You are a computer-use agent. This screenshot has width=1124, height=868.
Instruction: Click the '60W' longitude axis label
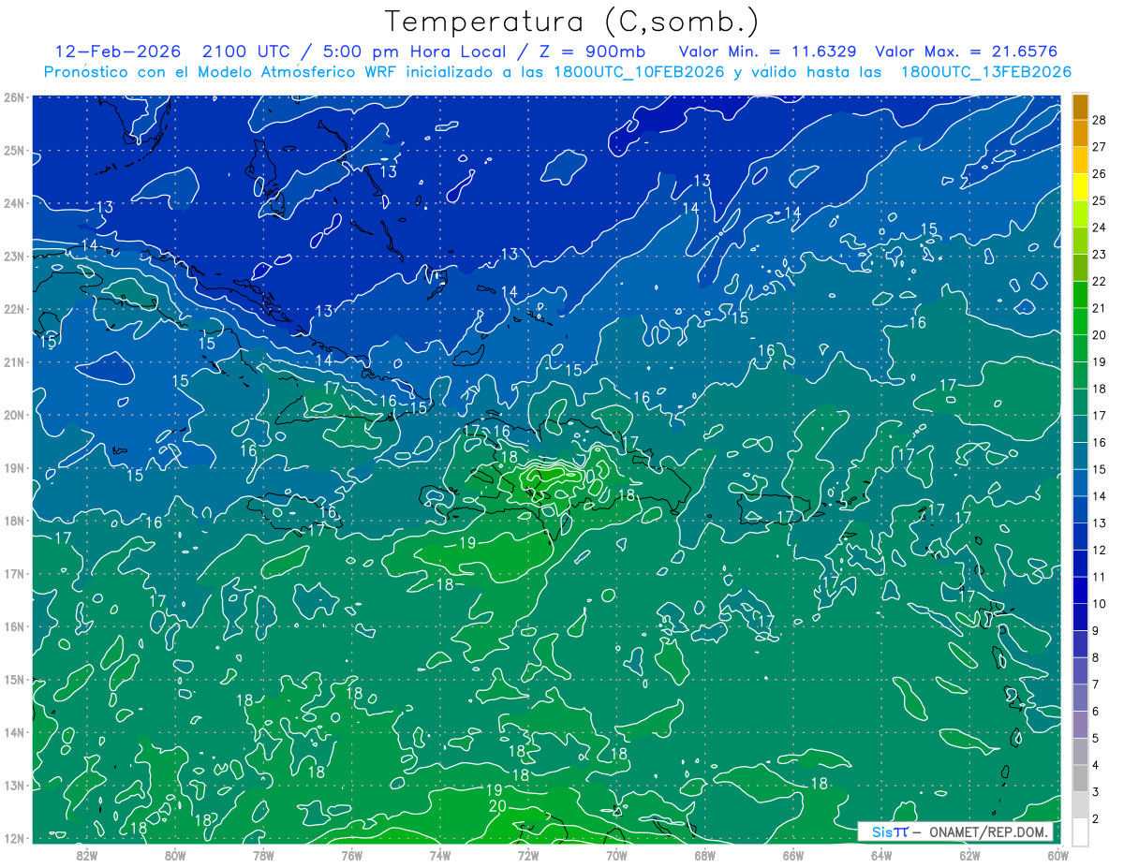pyautogui.click(x=1057, y=855)
